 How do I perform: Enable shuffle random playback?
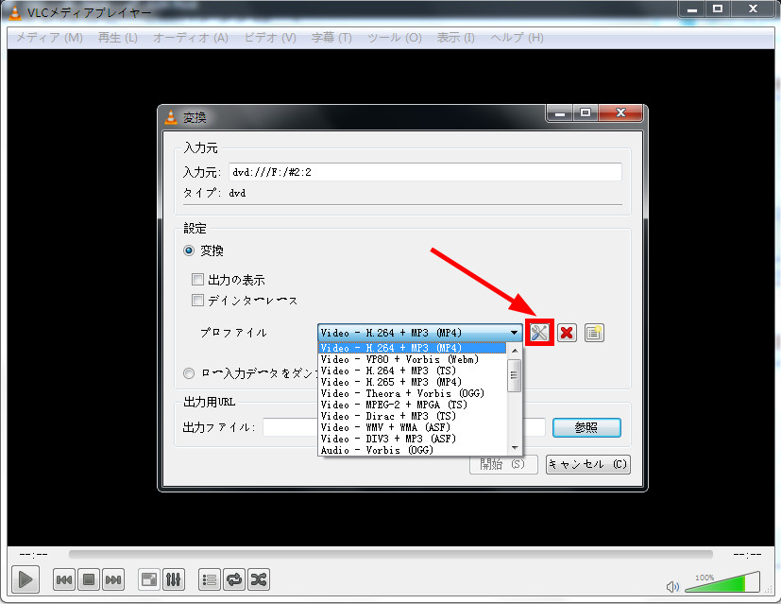click(x=259, y=579)
